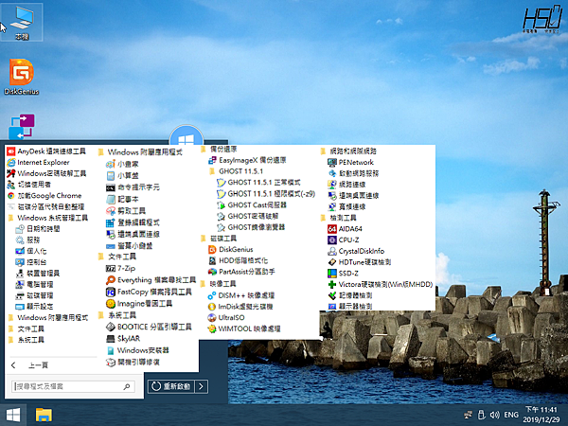Open Everything file search tool
Image resolution: width=568 pixels, height=426 pixels.
[x=151, y=280]
